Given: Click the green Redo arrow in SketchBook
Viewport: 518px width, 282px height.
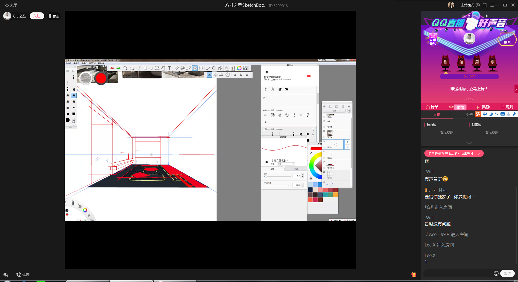Looking at the screenshot, I should click(118, 68).
